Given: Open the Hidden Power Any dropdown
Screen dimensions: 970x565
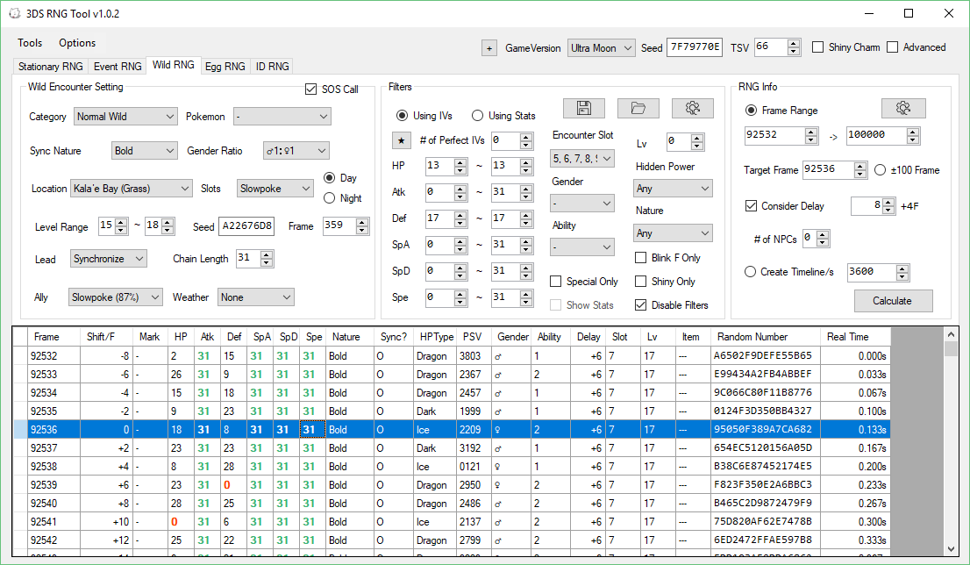Looking at the screenshot, I should pos(673,188).
